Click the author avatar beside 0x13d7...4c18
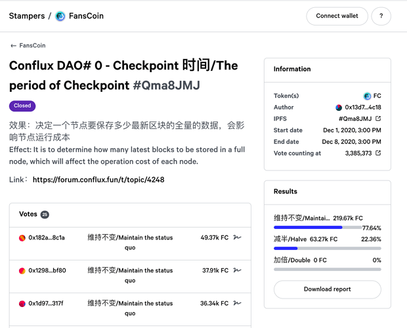This screenshot has width=407, height=328. [339, 108]
